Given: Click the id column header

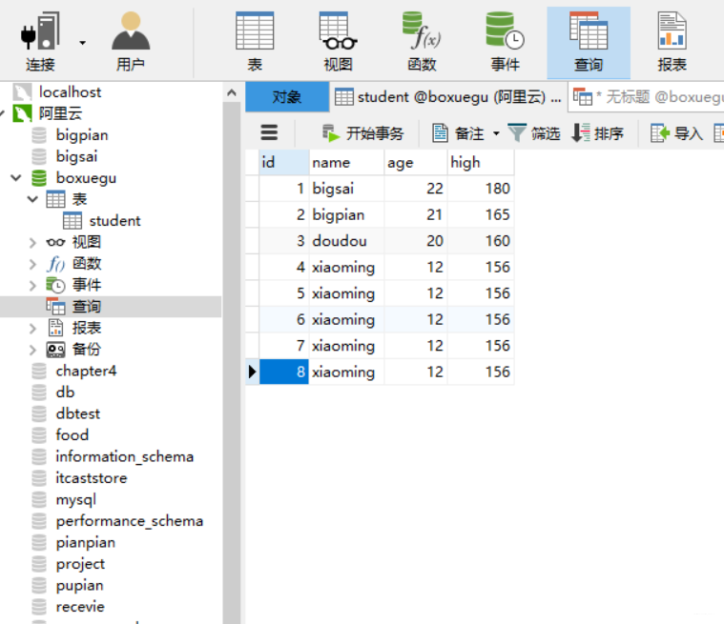Looking at the screenshot, I should click(x=284, y=162).
